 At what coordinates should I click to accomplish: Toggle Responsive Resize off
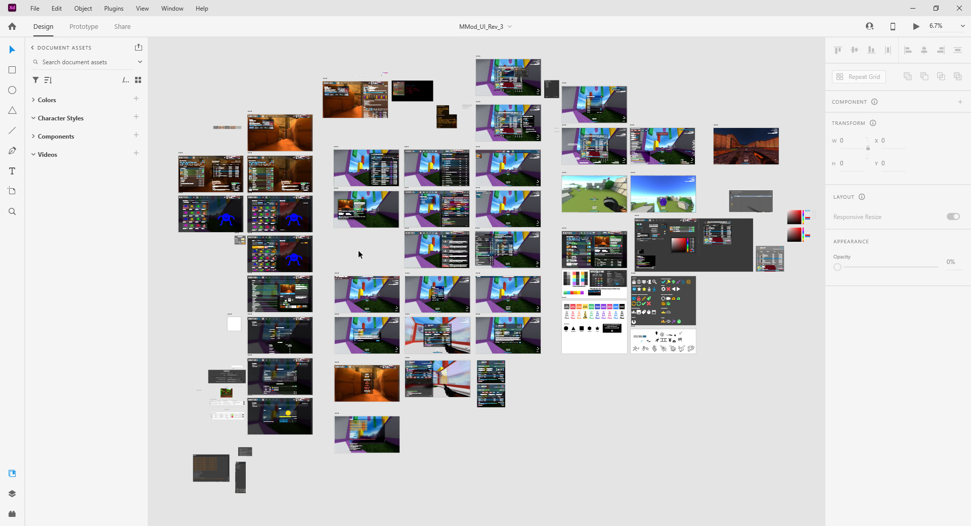pyautogui.click(x=953, y=216)
